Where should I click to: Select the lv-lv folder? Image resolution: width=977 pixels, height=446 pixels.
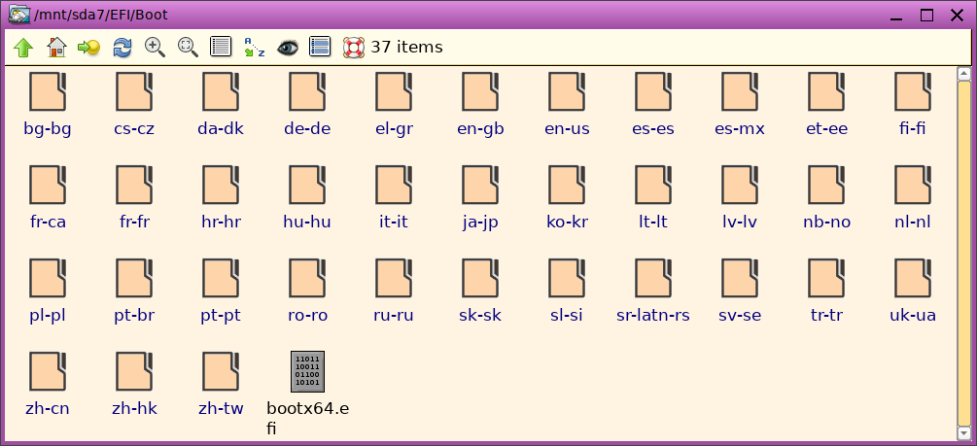point(740,197)
